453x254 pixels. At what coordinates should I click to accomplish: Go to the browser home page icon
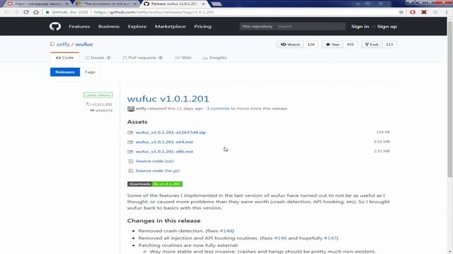(36, 12)
